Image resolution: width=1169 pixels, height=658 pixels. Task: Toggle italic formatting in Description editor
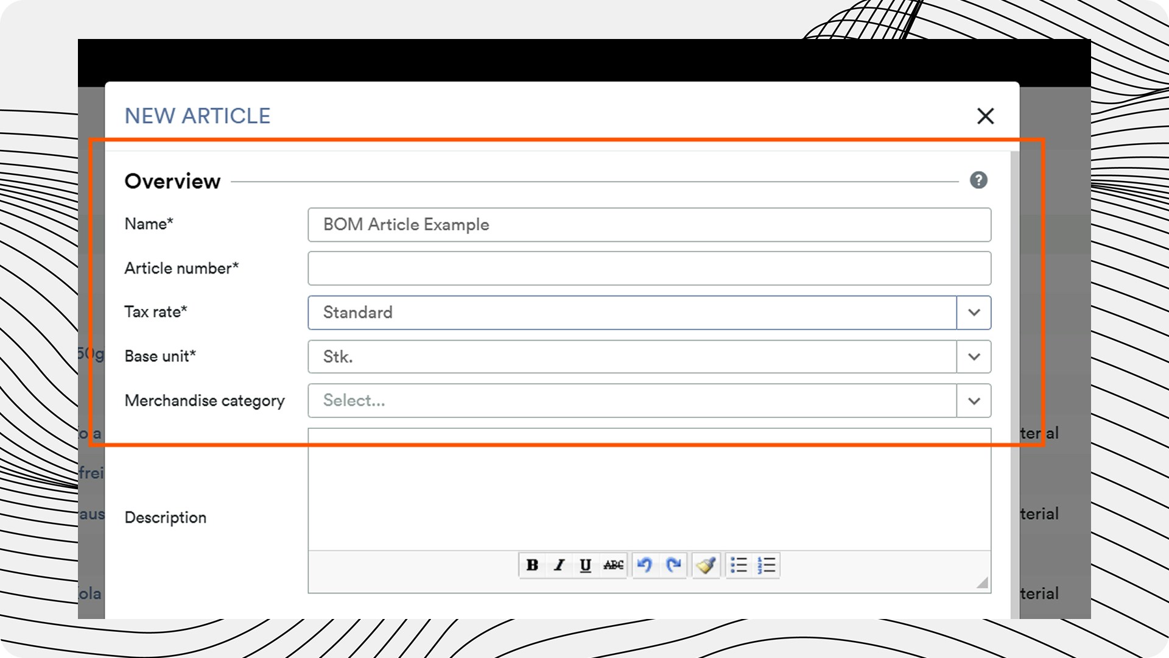(559, 565)
